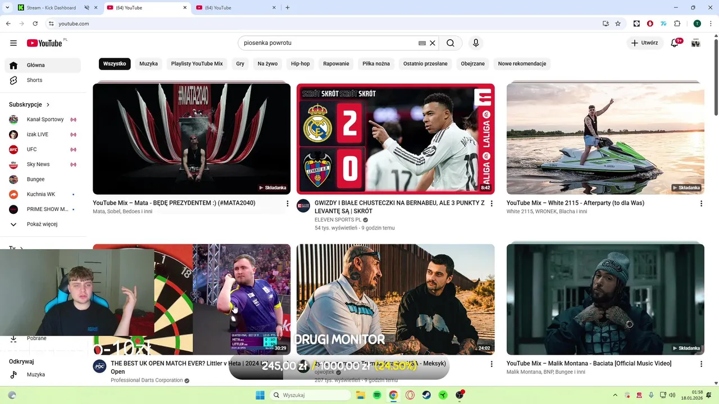The height and width of the screenshot is (404, 719).
Task: Select the Ostatnio przesłane chip
Action: 425,64
